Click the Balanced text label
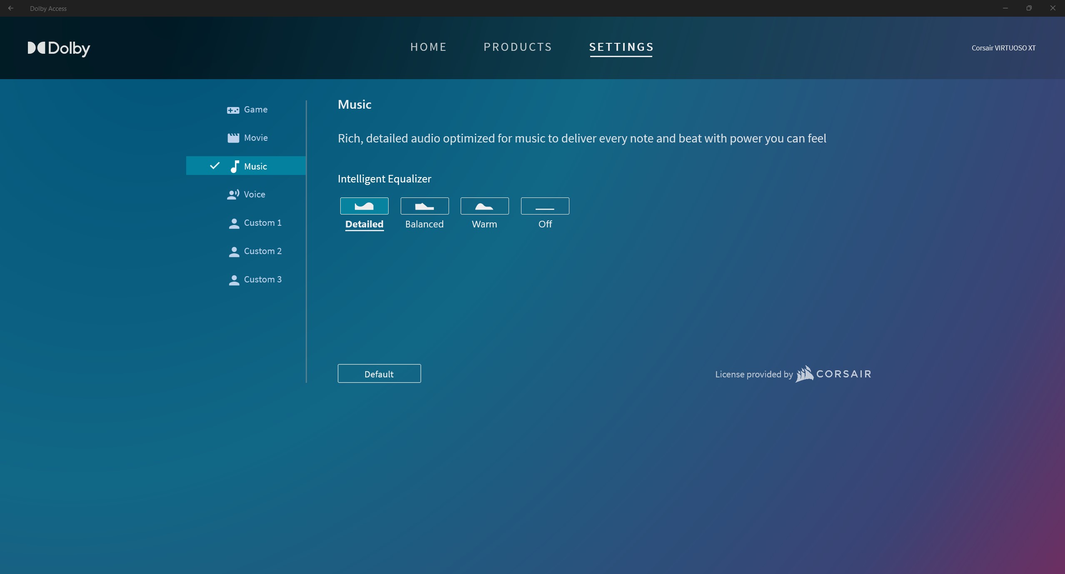Viewport: 1065px width, 574px height. click(424, 224)
